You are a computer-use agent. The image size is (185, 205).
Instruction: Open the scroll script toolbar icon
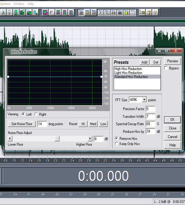click(x=149, y=13)
